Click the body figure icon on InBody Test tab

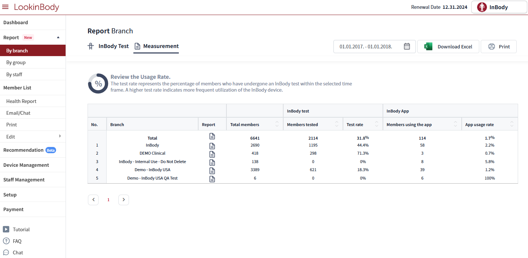pyautogui.click(x=91, y=46)
